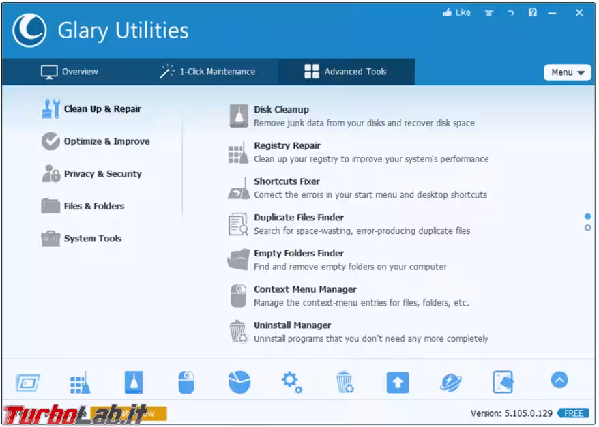Select the Optimize & Improve category

pos(106,142)
